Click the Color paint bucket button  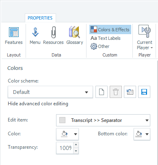coord(64,134)
